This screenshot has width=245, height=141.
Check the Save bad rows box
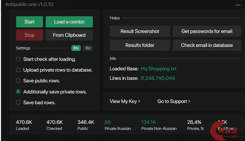[18, 102]
